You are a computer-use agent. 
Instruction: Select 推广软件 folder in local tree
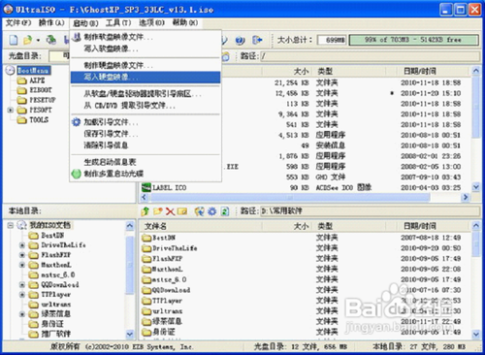point(56,334)
